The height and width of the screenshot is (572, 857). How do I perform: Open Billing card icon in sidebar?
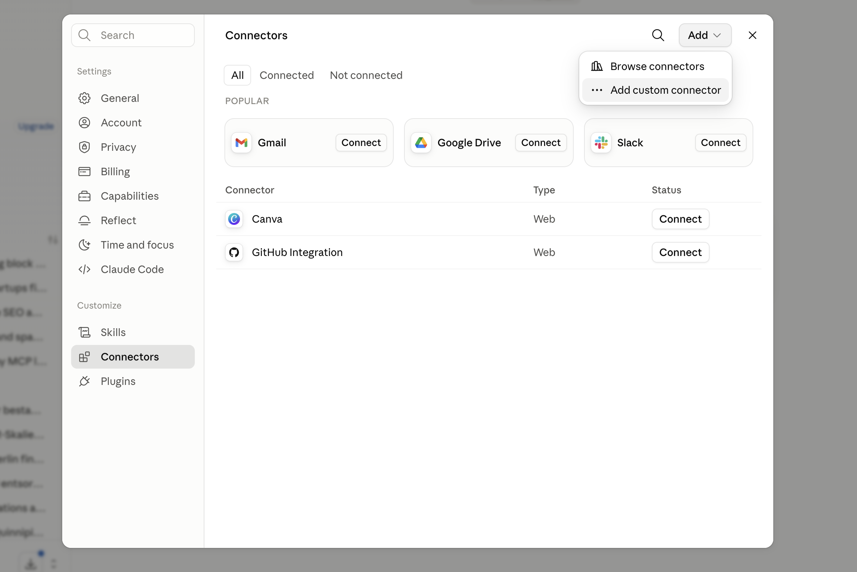pyautogui.click(x=84, y=172)
